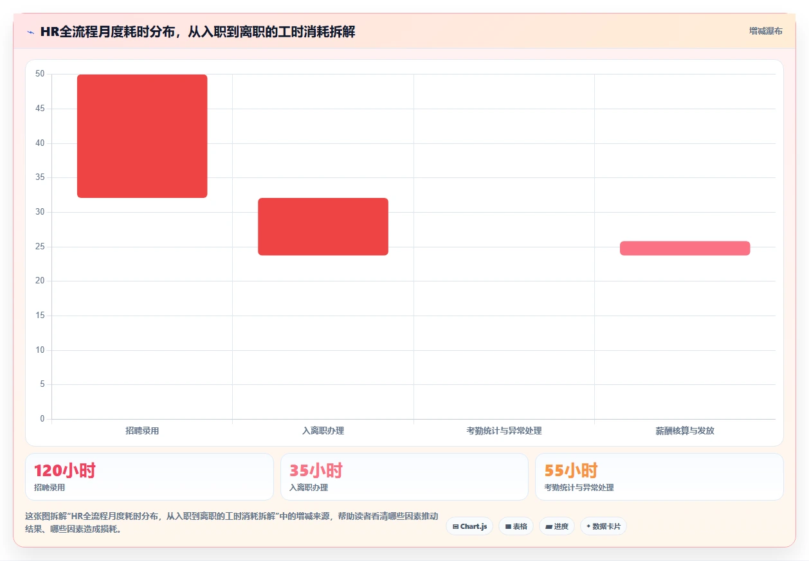This screenshot has height=561, width=809.
Task: Click the 25 tick on the y-axis
Action: coord(40,247)
